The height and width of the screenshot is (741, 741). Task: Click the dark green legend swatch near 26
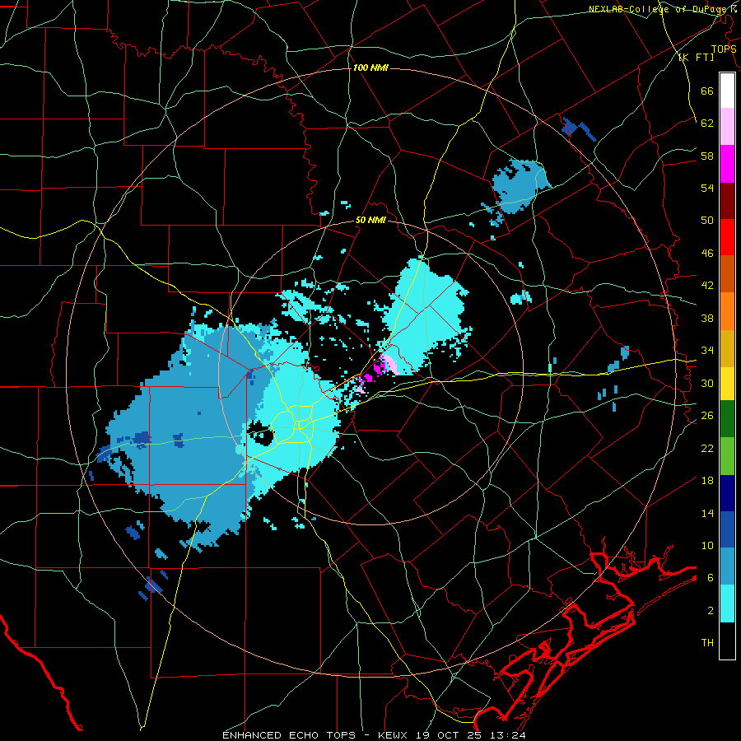[x=727, y=419]
